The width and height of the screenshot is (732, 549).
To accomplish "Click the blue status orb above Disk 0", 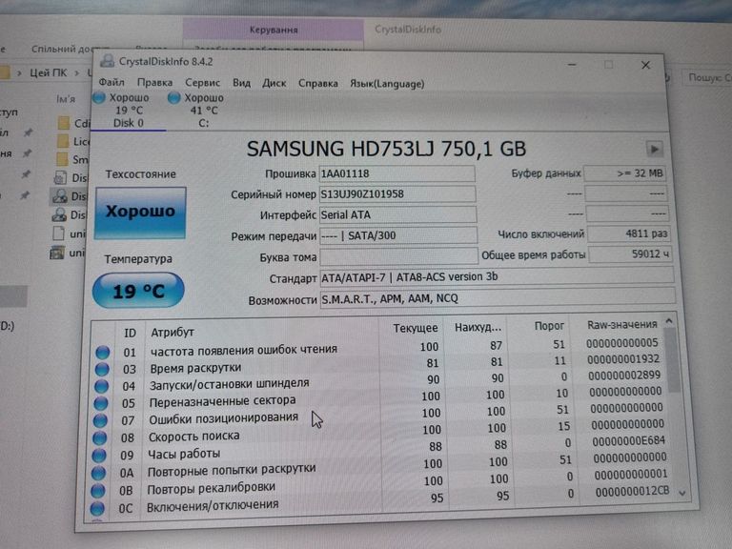I will (99, 98).
